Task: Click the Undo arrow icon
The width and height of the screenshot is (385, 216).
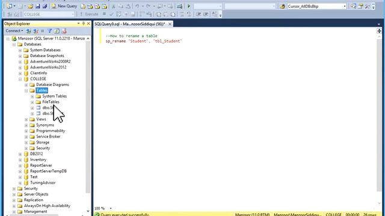Action: [137, 6]
